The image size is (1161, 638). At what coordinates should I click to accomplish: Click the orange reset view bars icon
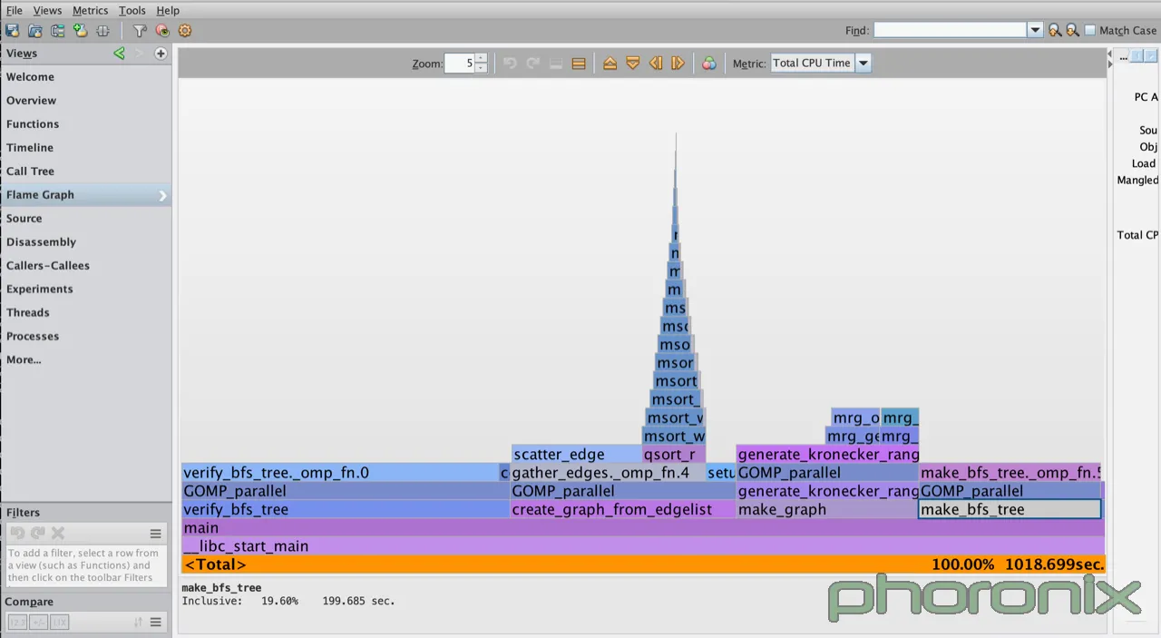pyautogui.click(x=579, y=64)
